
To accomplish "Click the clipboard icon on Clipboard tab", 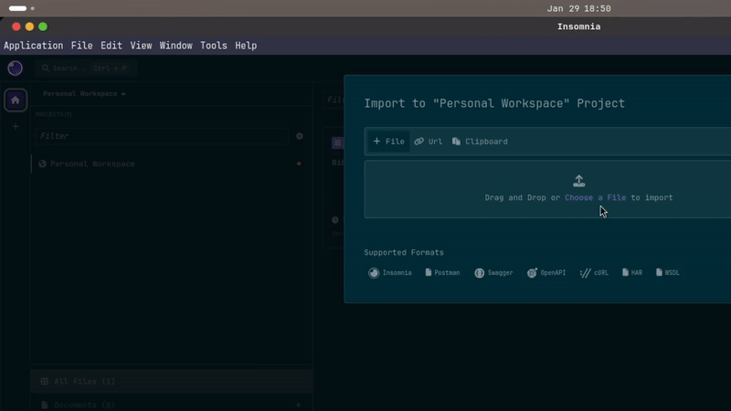I will (x=456, y=142).
